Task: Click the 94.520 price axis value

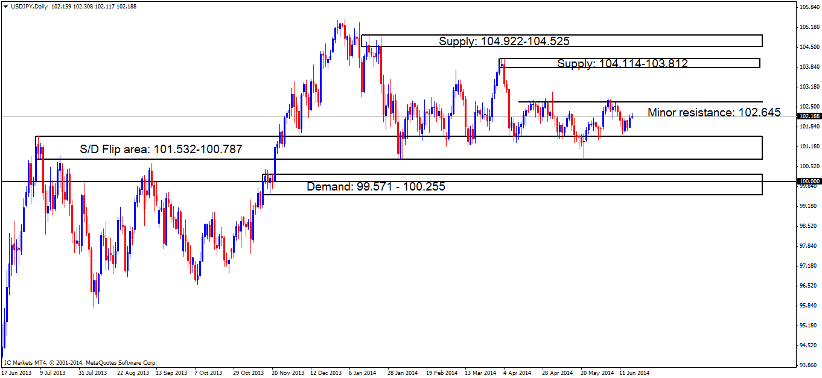Action: [808, 345]
